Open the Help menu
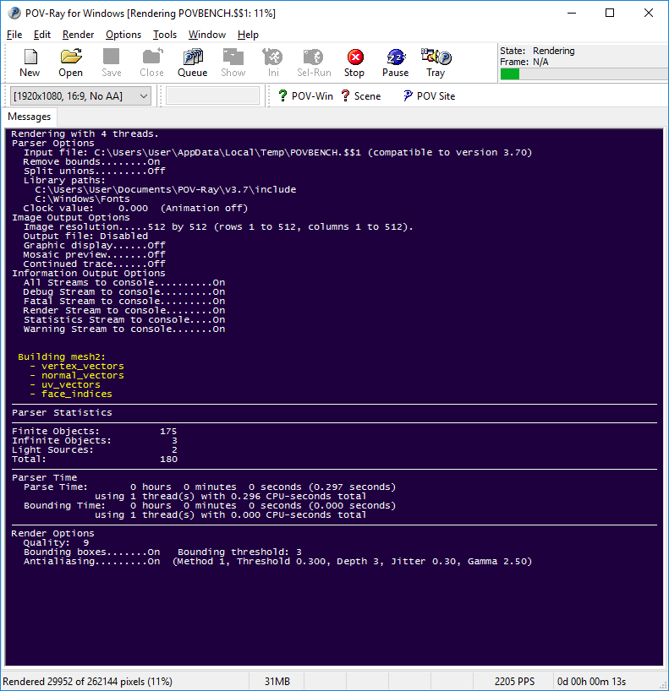Viewport: 669px width, 691px height. point(248,35)
